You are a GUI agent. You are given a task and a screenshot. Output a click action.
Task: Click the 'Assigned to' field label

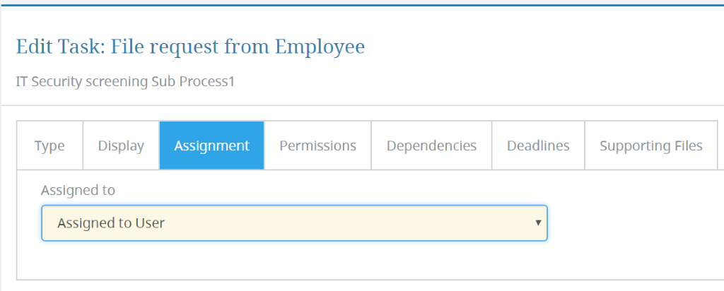78,190
